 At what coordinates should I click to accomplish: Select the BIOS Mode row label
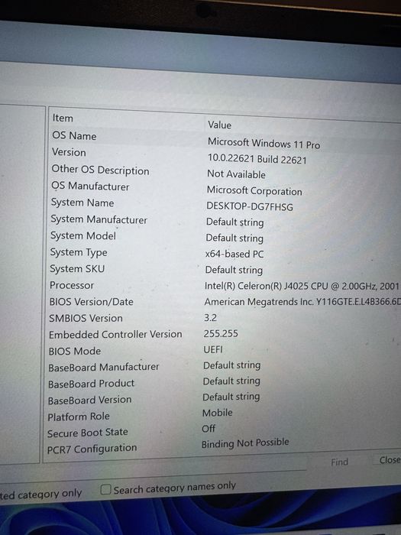click(x=74, y=351)
